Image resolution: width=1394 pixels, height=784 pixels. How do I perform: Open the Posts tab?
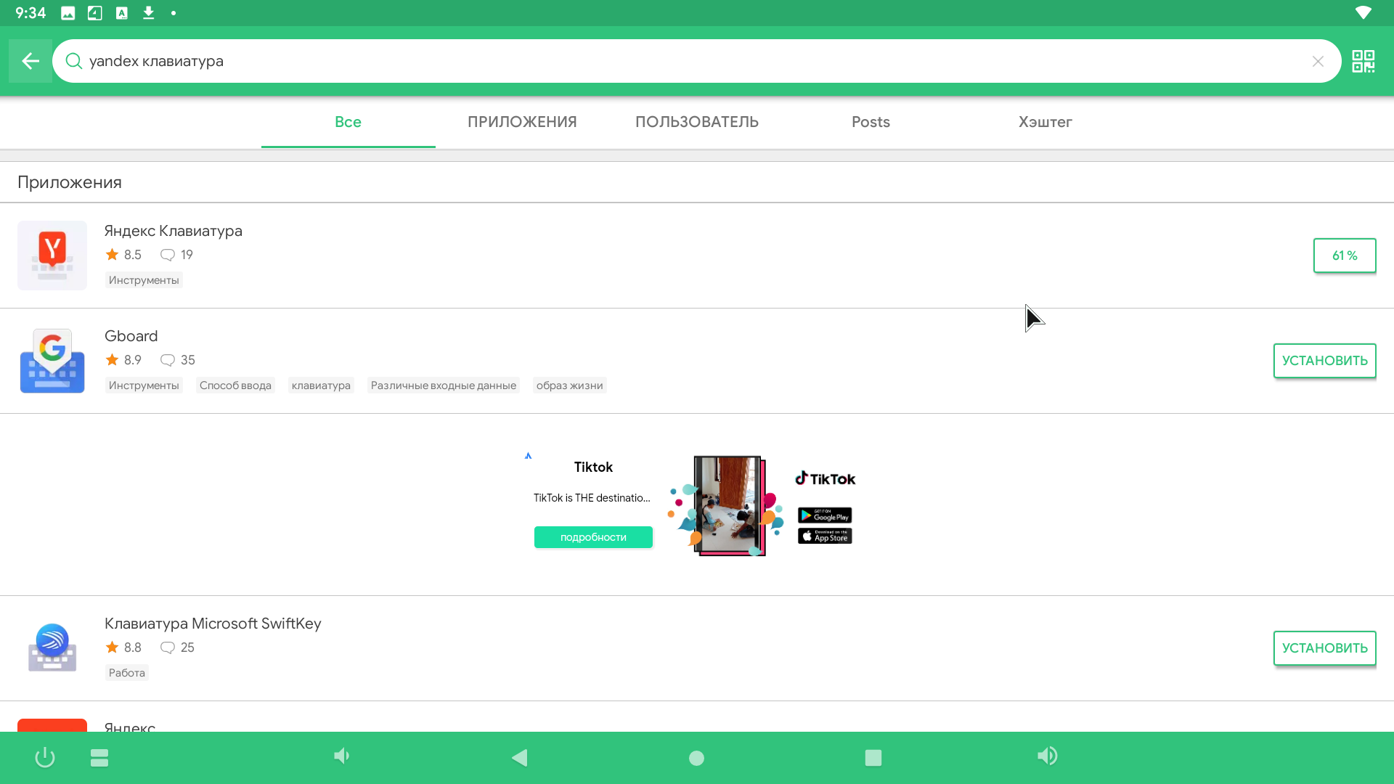click(871, 122)
